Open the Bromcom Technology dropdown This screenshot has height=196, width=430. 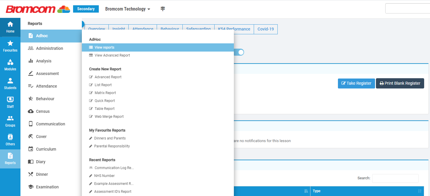(x=128, y=9)
